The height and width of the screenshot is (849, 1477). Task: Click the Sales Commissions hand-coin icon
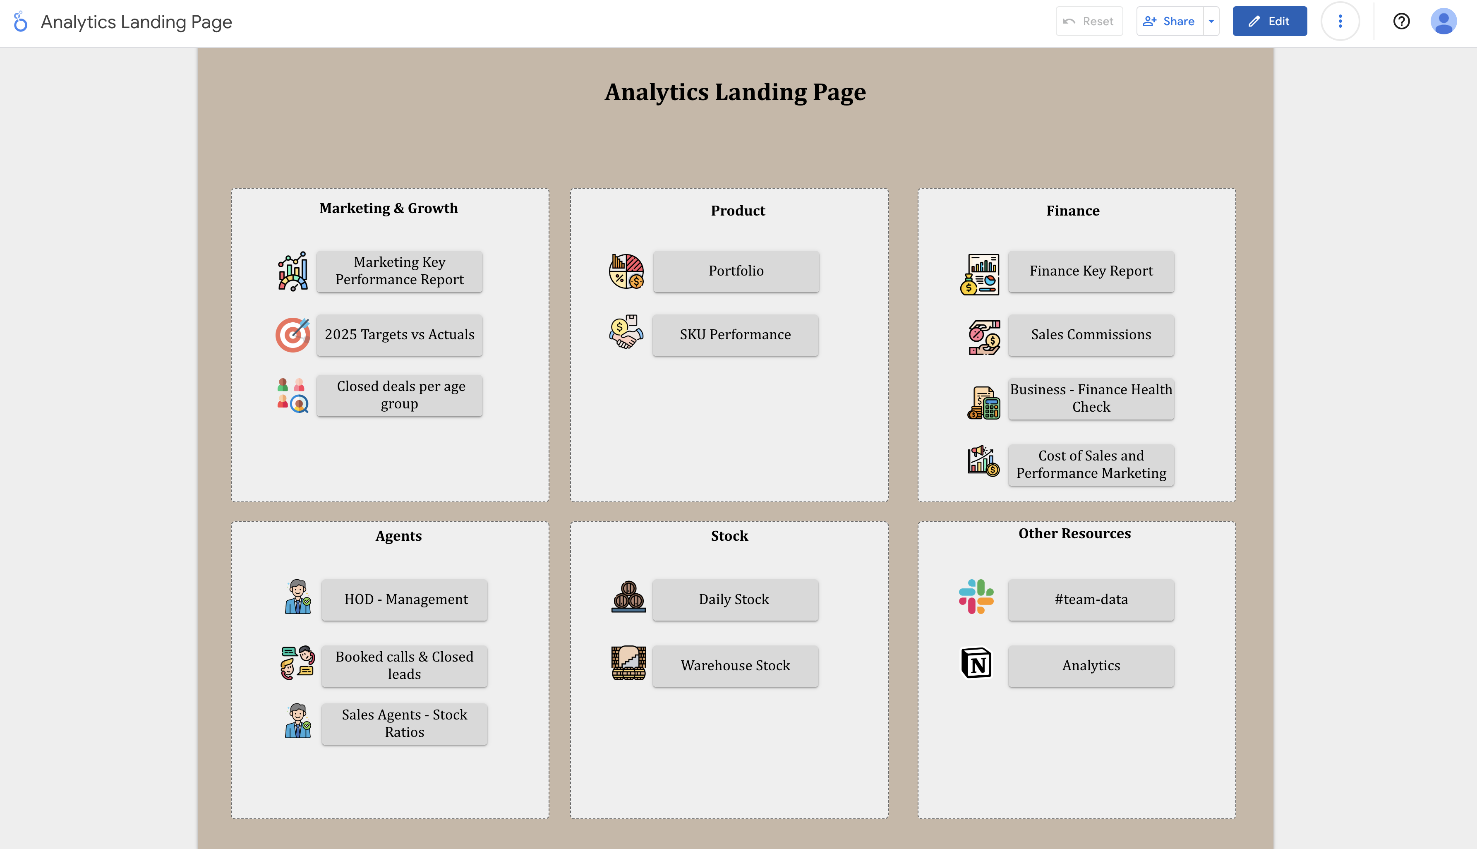984,337
